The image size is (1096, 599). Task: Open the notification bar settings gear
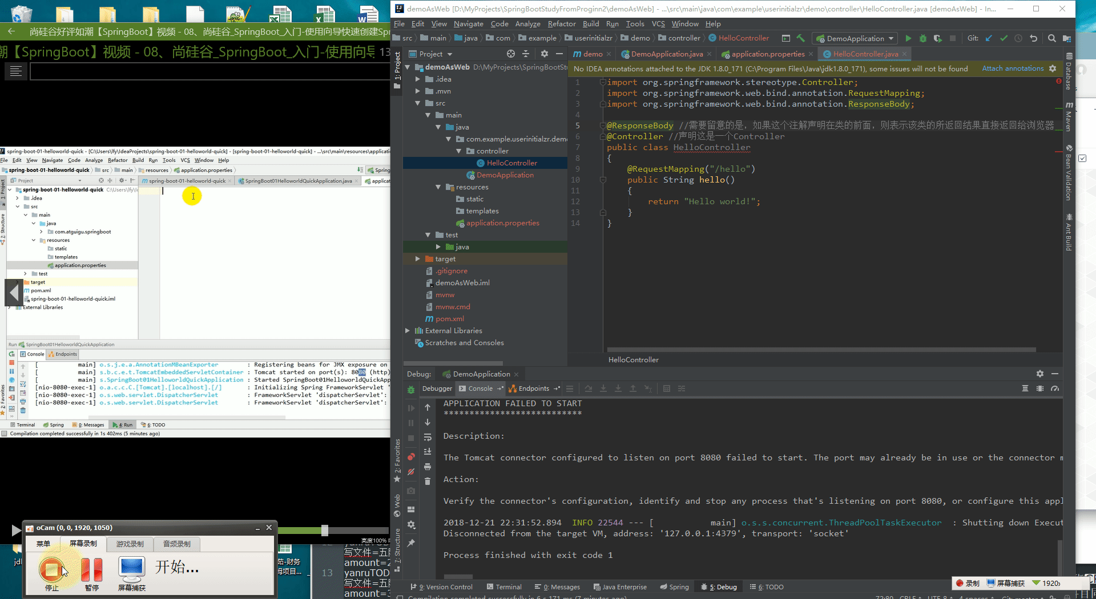[x=1053, y=68]
